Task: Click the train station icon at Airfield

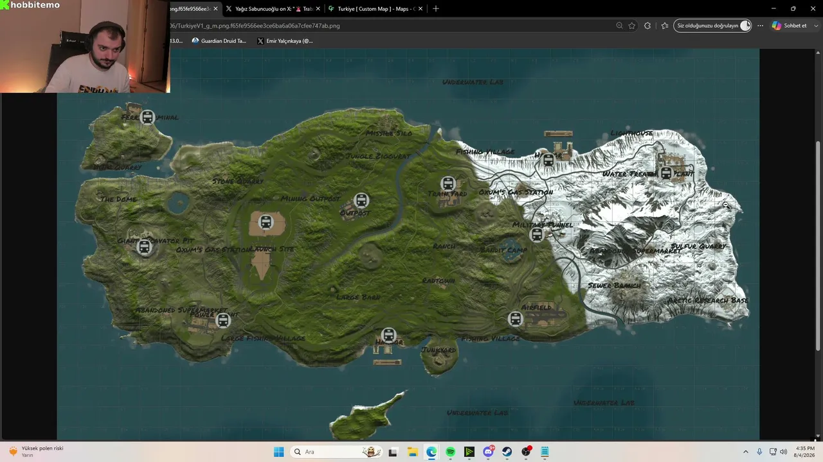Action: (515, 318)
